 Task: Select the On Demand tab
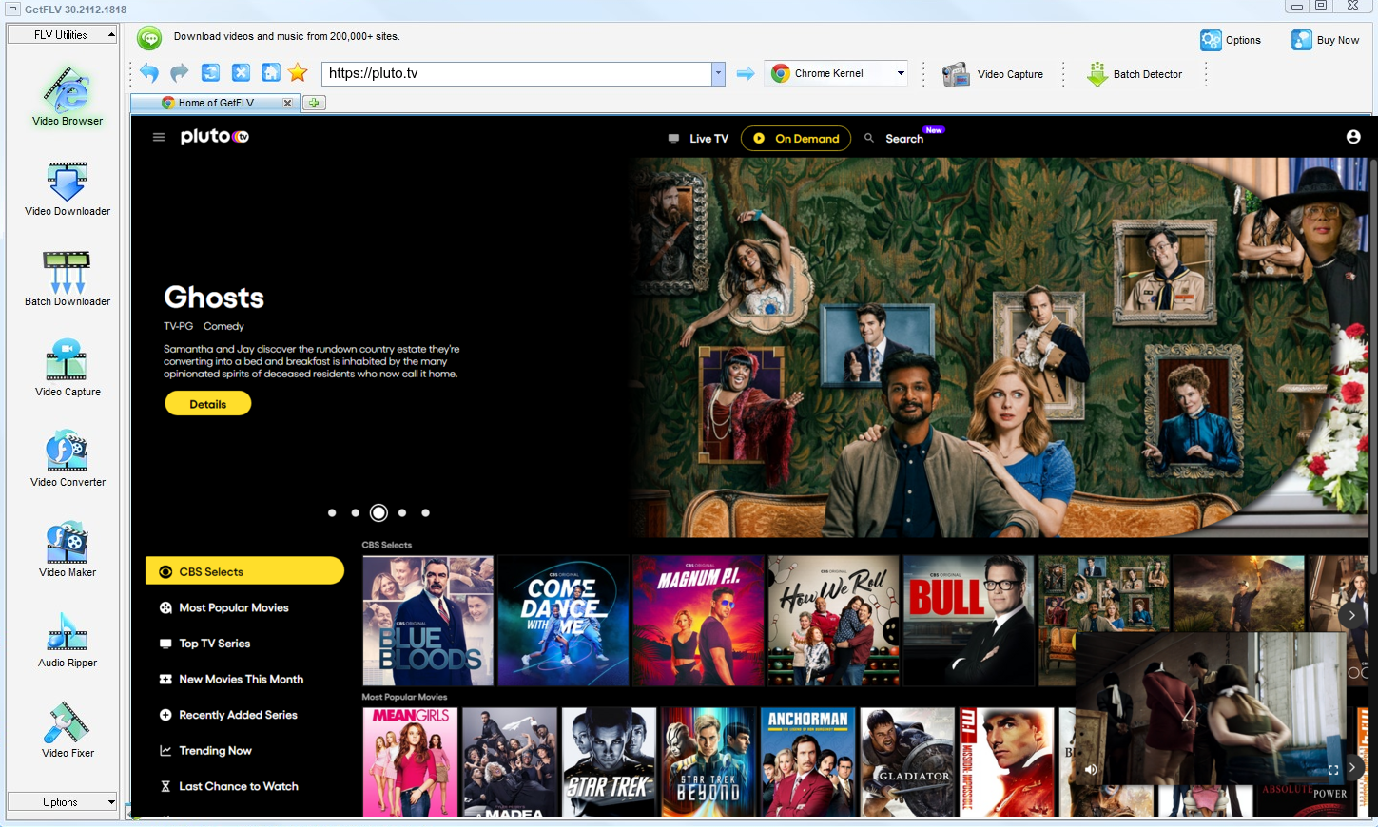click(x=796, y=138)
